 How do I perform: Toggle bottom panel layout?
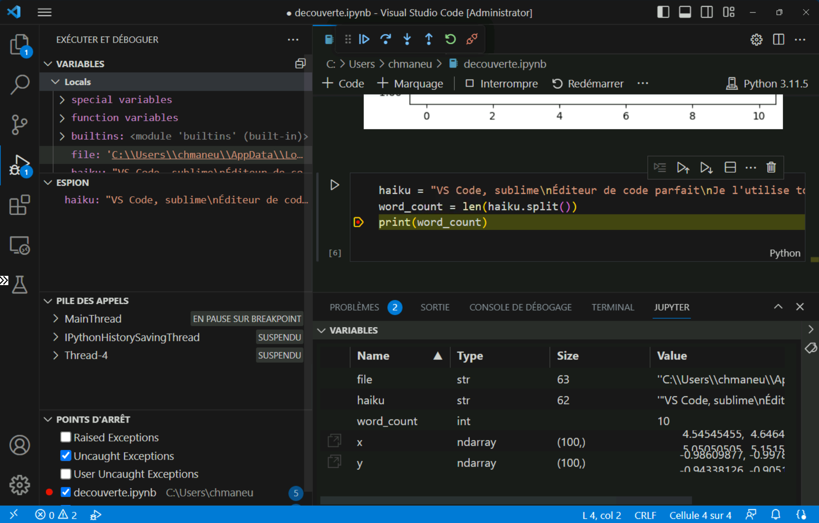685,12
